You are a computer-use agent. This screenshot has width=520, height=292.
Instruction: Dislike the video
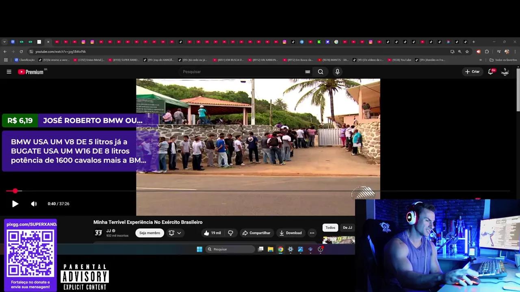coord(230,233)
